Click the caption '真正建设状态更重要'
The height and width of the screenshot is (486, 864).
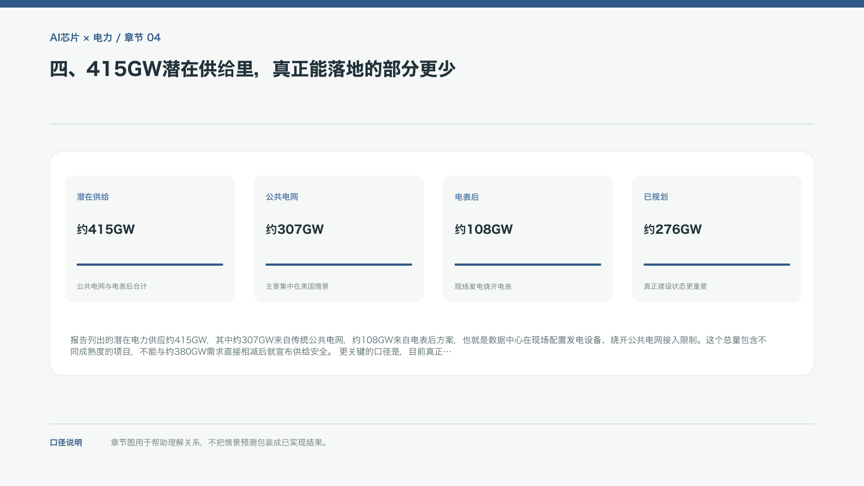675,286
